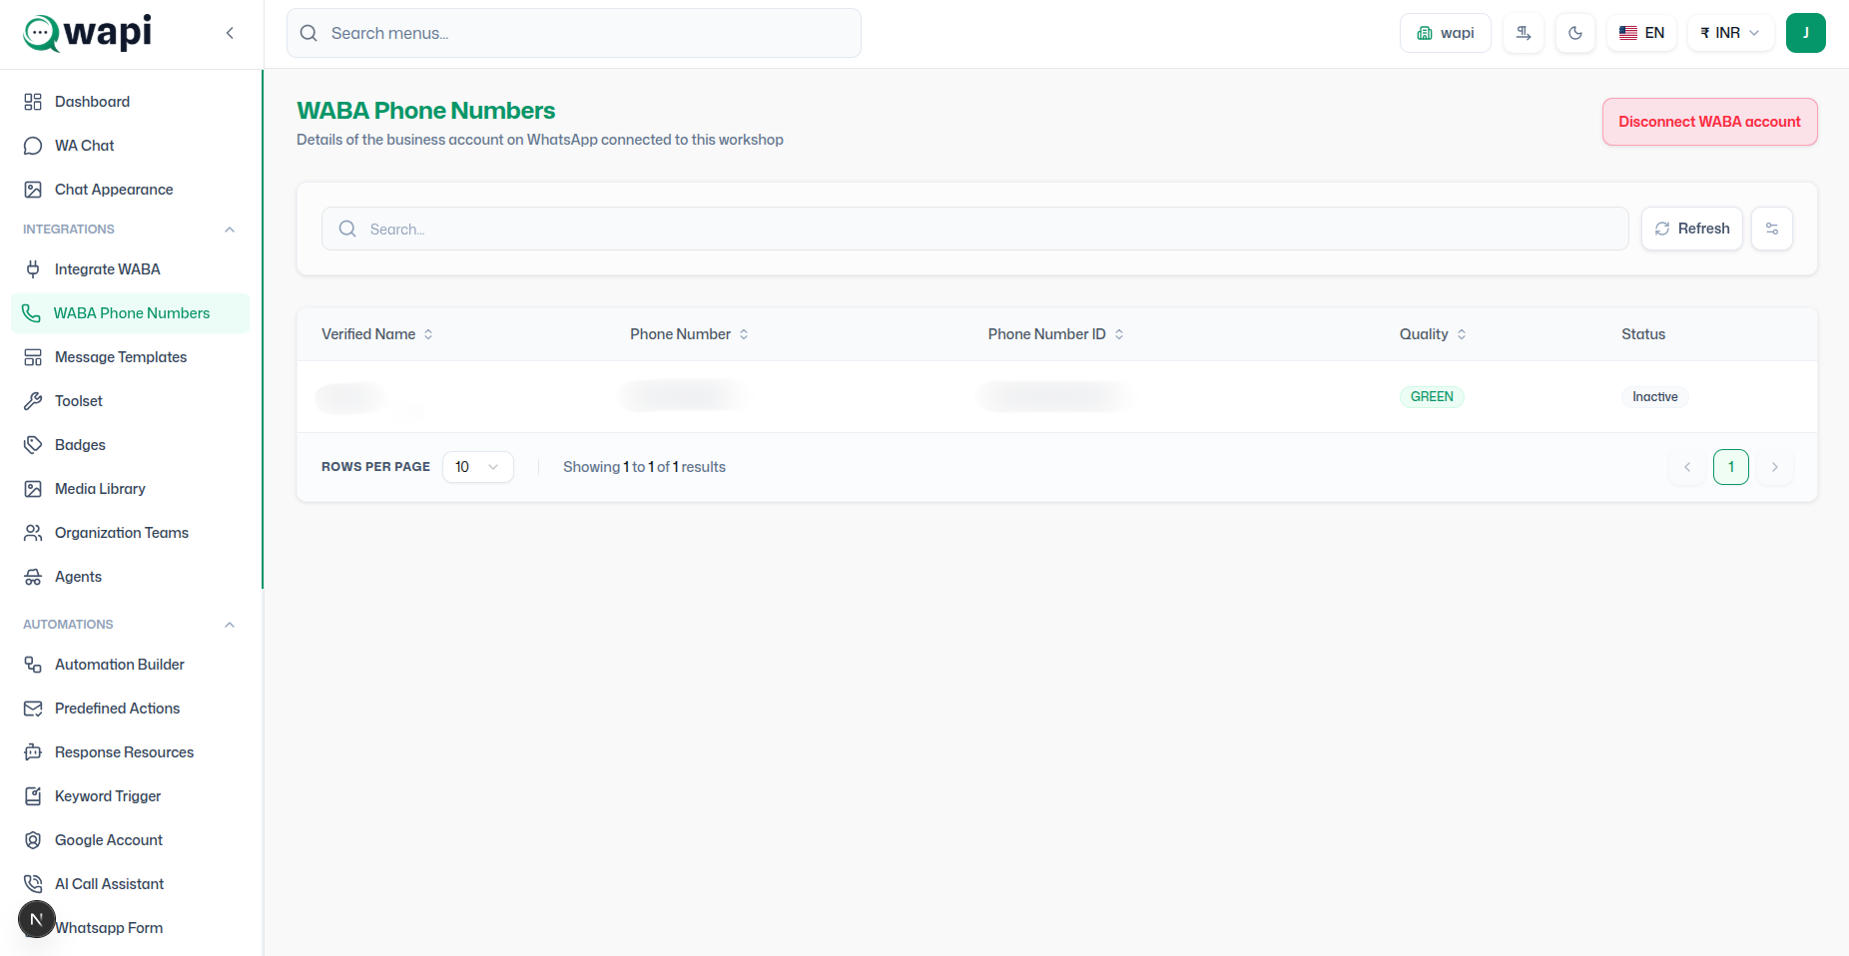Click the Automation Builder icon
This screenshot has width=1849, height=956.
(x=33, y=665)
